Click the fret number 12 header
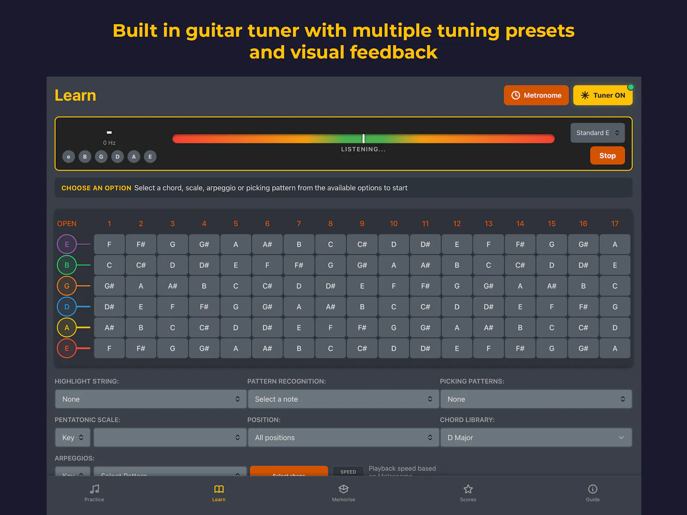Image resolution: width=687 pixels, height=515 pixels. (x=457, y=224)
